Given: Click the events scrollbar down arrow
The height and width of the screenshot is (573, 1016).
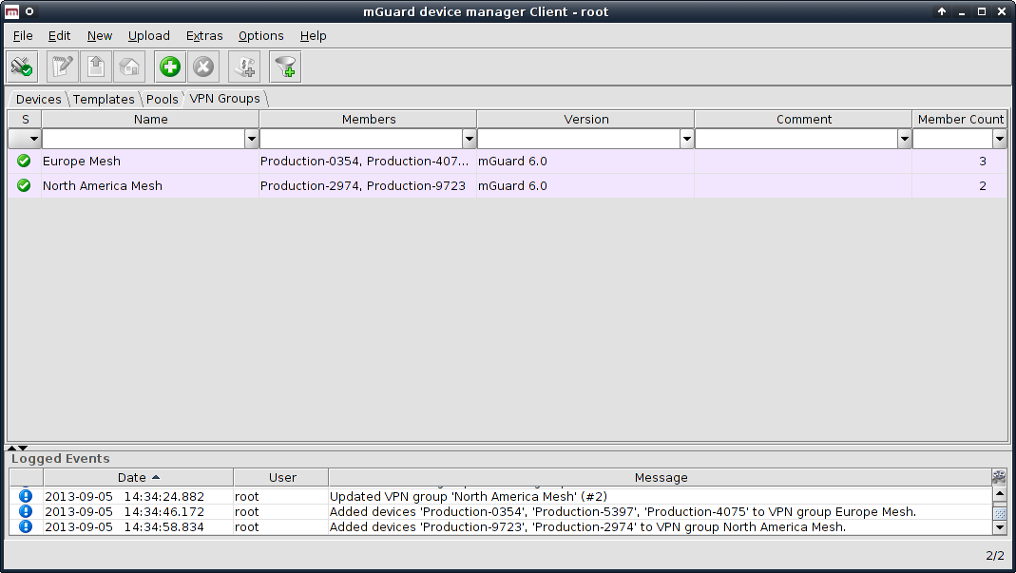Looking at the screenshot, I should pyautogui.click(x=999, y=527).
